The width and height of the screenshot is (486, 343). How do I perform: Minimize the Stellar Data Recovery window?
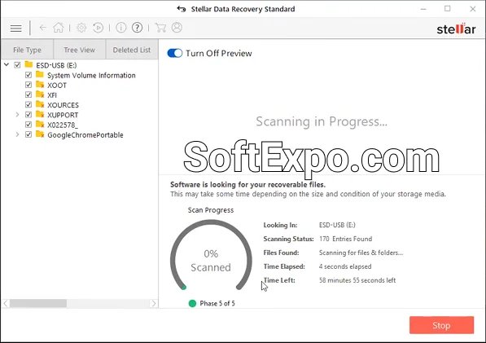click(x=423, y=9)
